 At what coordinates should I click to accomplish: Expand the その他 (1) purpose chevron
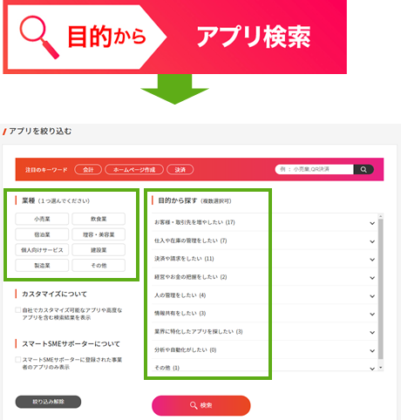tap(372, 369)
